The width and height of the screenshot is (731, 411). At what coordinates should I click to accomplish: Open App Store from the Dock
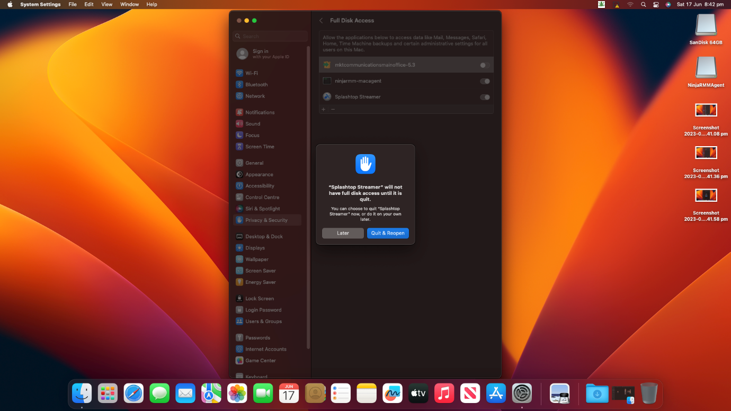pyautogui.click(x=496, y=393)
